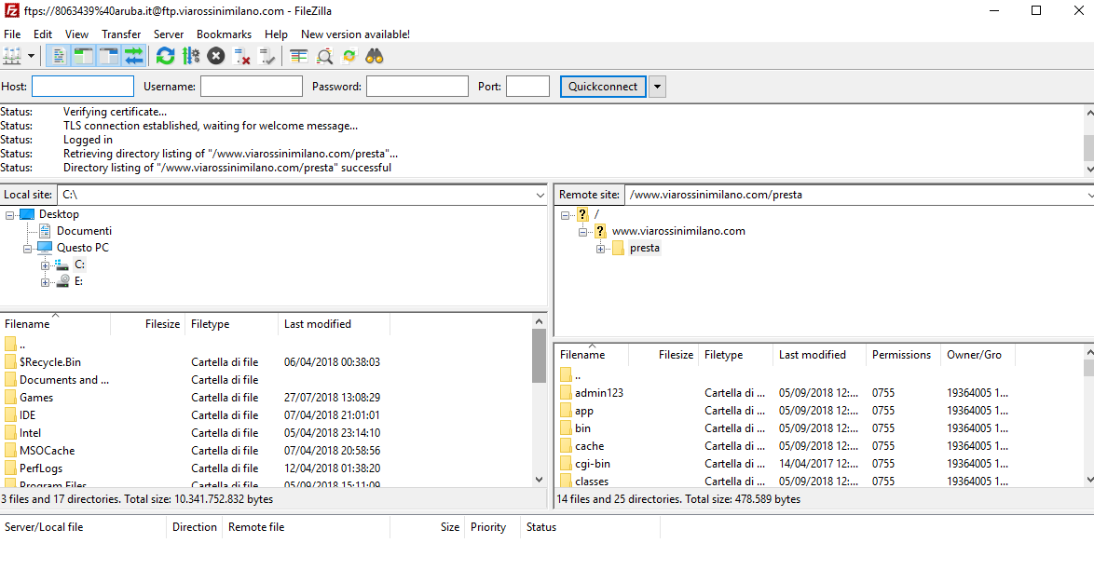Screen dimensions: 1094x570
Task: Click the Username input field
Action: click(x=252, y=87)
